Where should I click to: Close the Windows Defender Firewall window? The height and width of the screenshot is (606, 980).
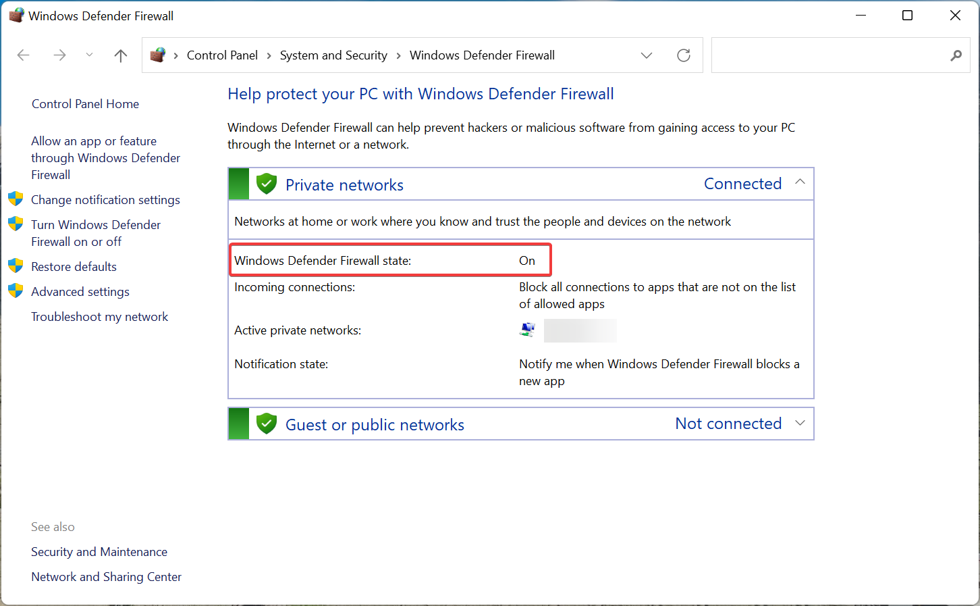click(x=955, y=16)
